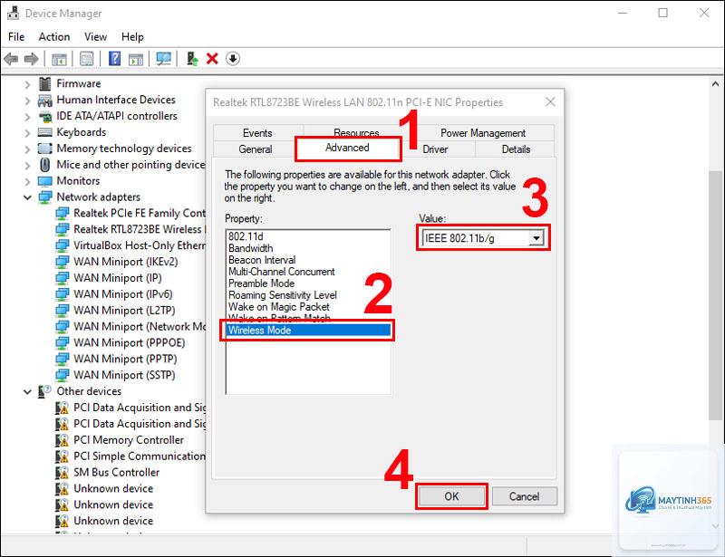Click the Memory technology devices icon
The width and height of the screenshot is (725, 557).
pyautogui.click(x=44, y=149)
